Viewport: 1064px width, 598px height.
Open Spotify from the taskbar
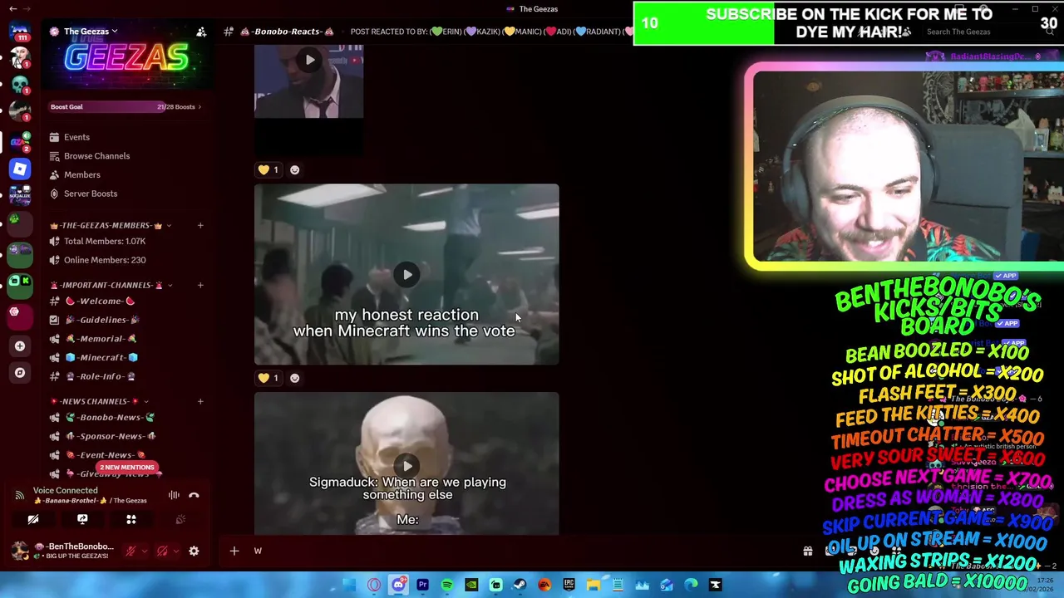[447, 585]
